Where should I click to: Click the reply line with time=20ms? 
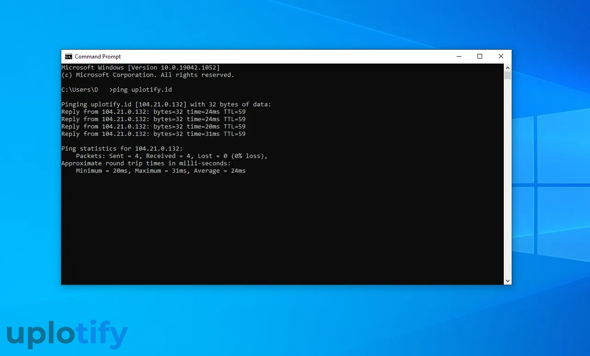pos(153,127)
